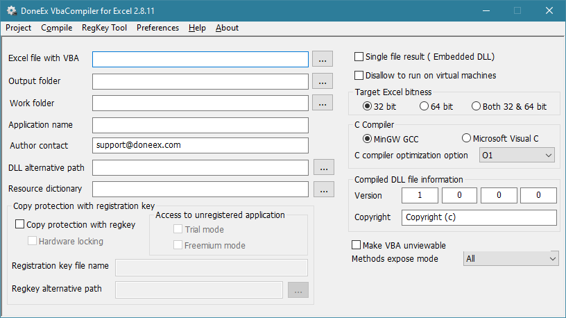Click the Copyright text field
The height and width of the screenshot is (318, 566).
click(479, 217)
